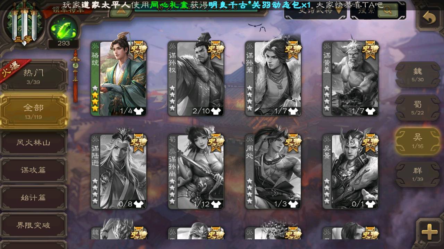Click the magnifier search icon
The height and width of the screenshot is (249, 444).
tap(387, 10)
